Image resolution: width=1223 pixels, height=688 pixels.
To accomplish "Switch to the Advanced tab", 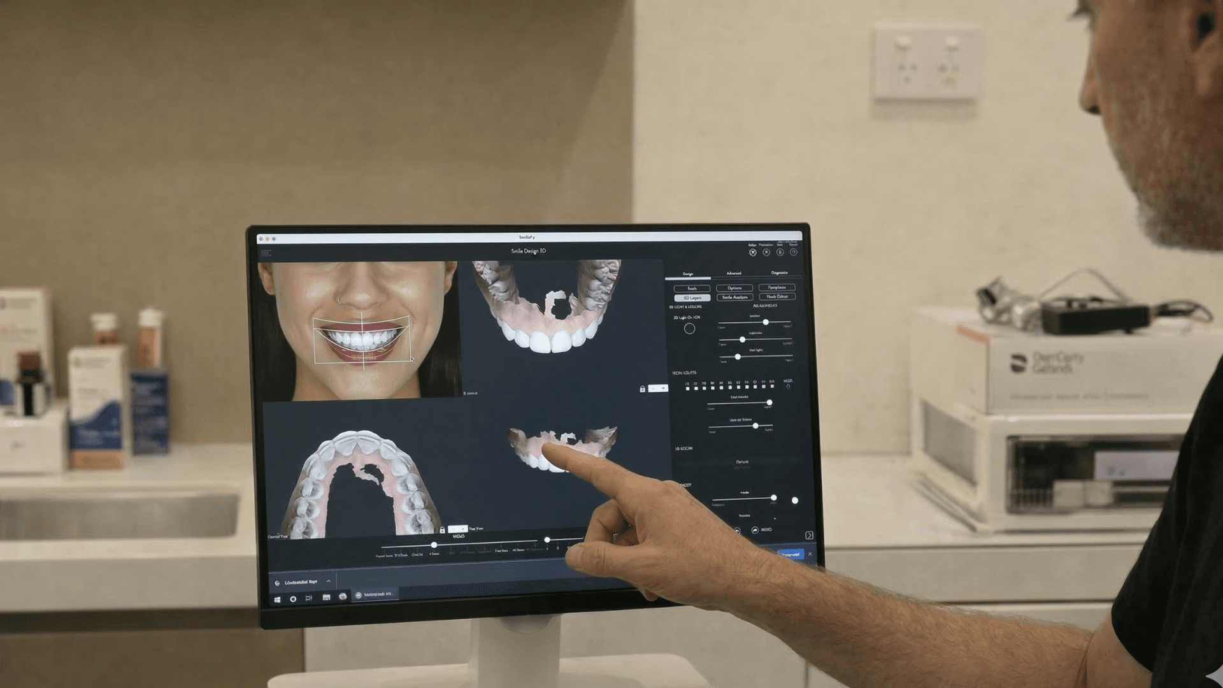I will pos(734,273).
